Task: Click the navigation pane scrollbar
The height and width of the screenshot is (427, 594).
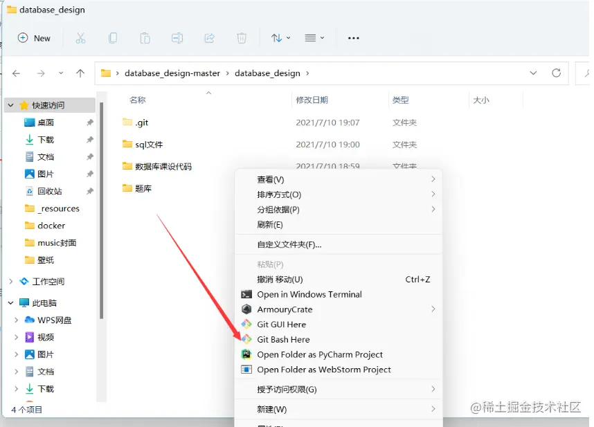Action: point(101,210)
